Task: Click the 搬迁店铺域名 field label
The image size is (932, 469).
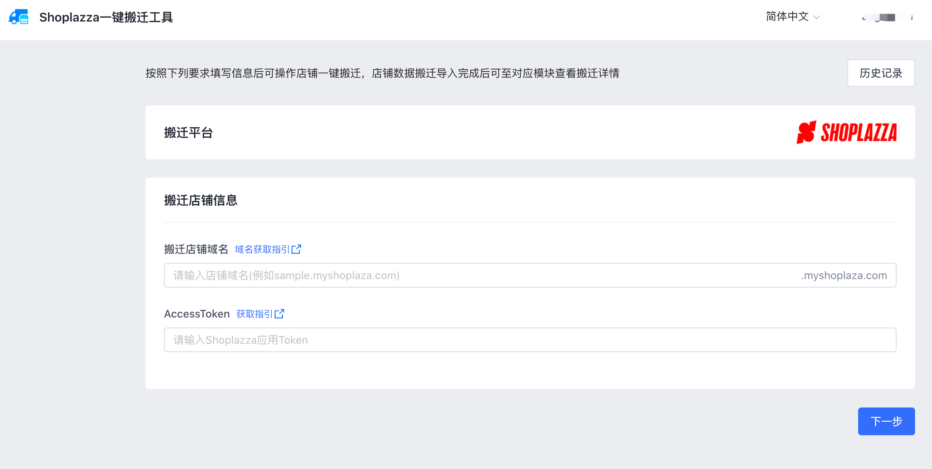Action: (x=196, y=249)
